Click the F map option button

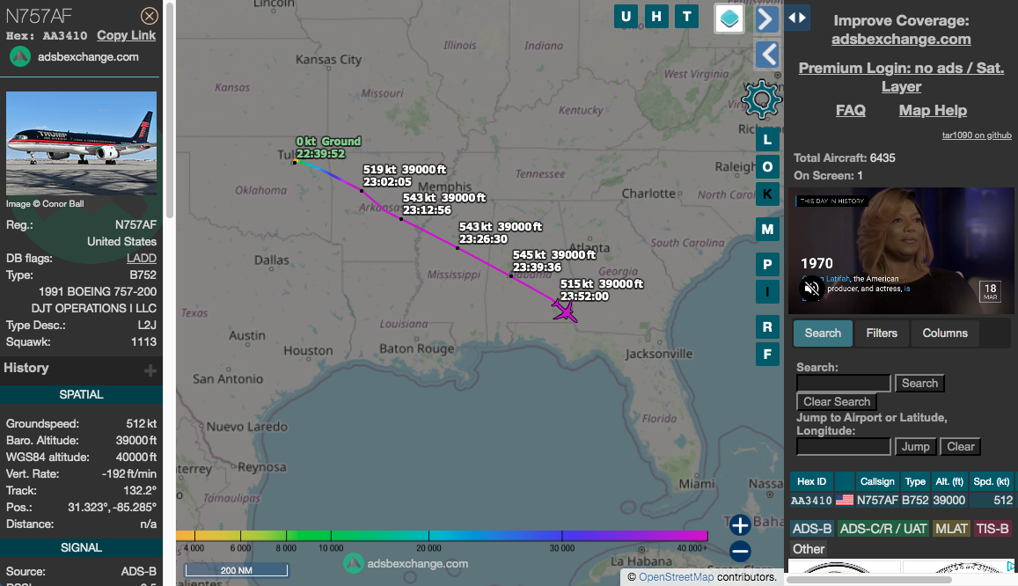pos(767,354)
